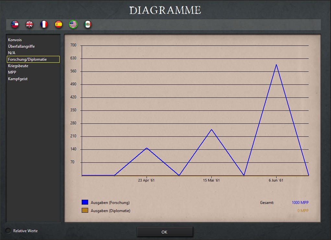331x240 pixels.
Task: Show the Überfallangriffe diagram
Action: click(21, 46)
